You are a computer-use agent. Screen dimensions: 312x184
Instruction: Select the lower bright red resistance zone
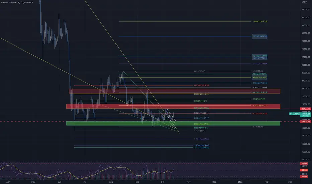pyautogui.click(x=173, y=106)
